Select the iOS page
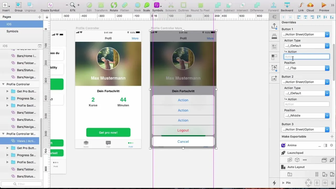 22,24
